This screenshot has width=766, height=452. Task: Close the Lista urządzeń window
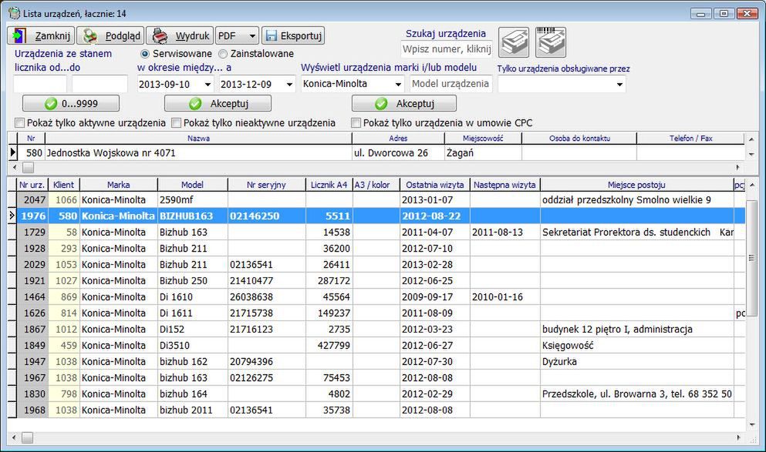pos(747,14)
